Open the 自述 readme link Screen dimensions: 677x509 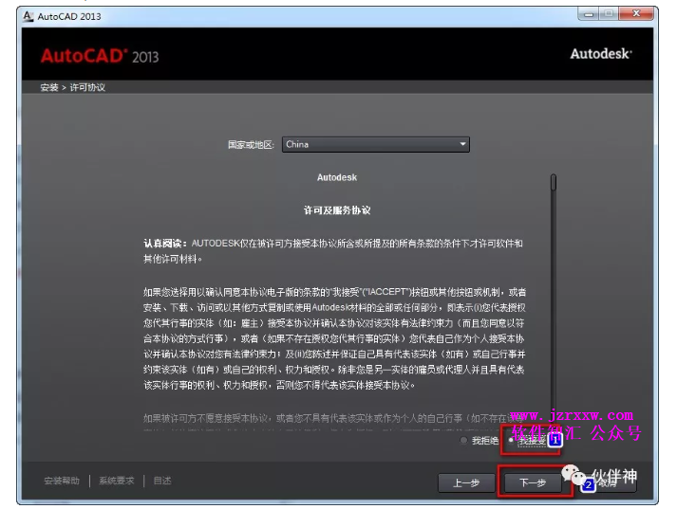(162, 481)
